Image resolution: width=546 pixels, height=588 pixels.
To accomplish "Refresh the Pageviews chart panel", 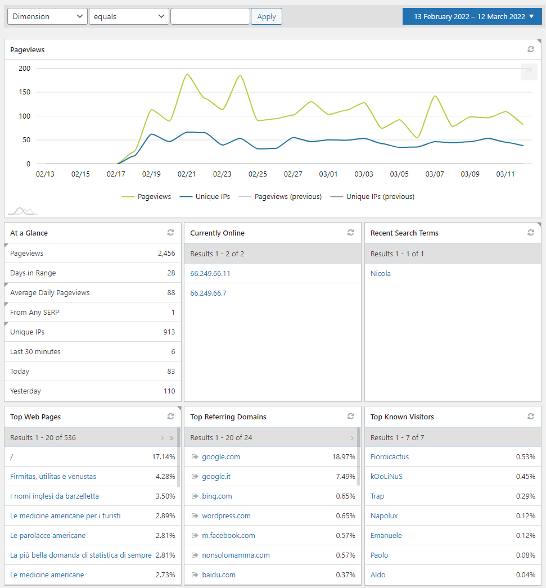I will 530,49.
